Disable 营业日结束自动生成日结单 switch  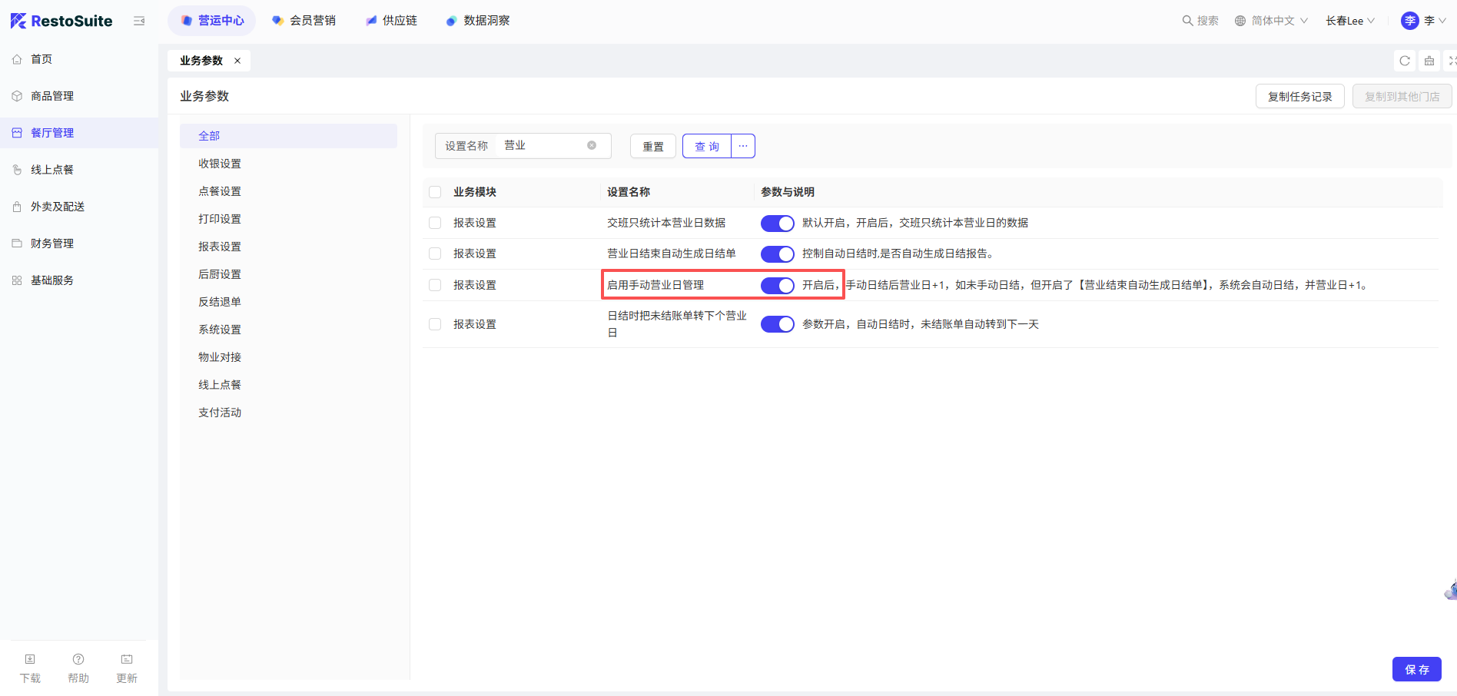pyautogui.click(x=777, y=254)
